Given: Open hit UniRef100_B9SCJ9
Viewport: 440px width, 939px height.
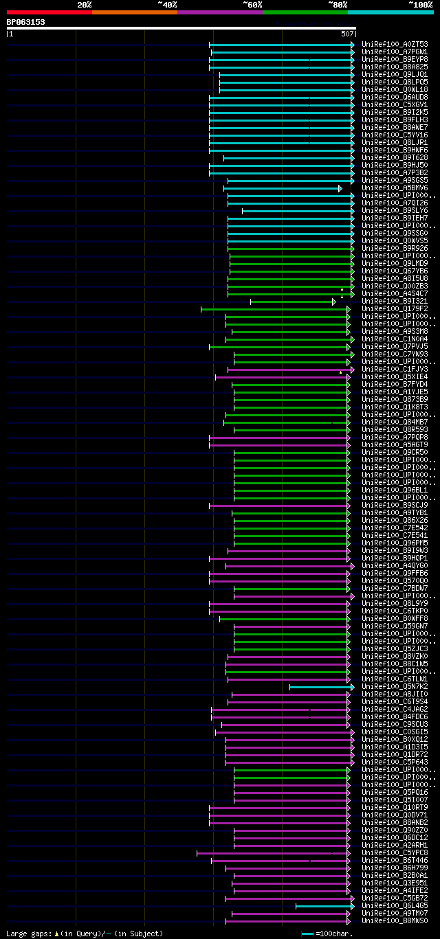Looking at the screenshot, I should [395, 506].
